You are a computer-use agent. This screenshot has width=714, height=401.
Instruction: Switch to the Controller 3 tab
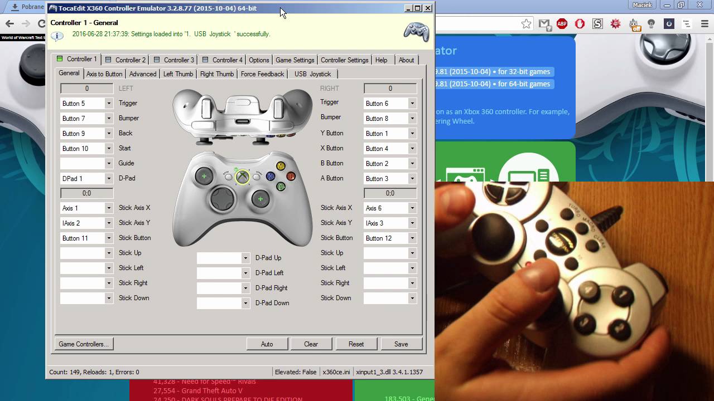pos(174,60)
